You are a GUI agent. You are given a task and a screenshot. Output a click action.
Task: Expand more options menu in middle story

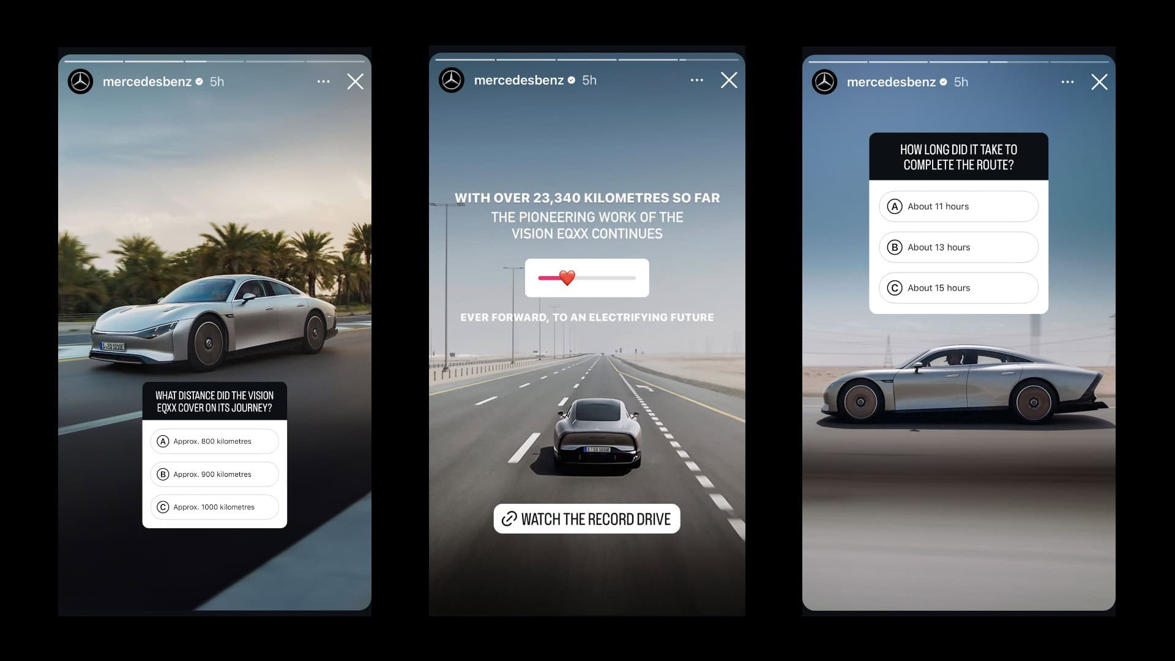(696, 80)
